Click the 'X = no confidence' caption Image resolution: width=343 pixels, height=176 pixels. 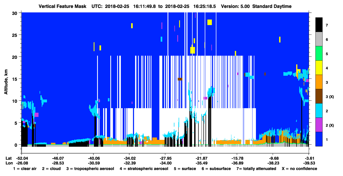tap(299, 169)
